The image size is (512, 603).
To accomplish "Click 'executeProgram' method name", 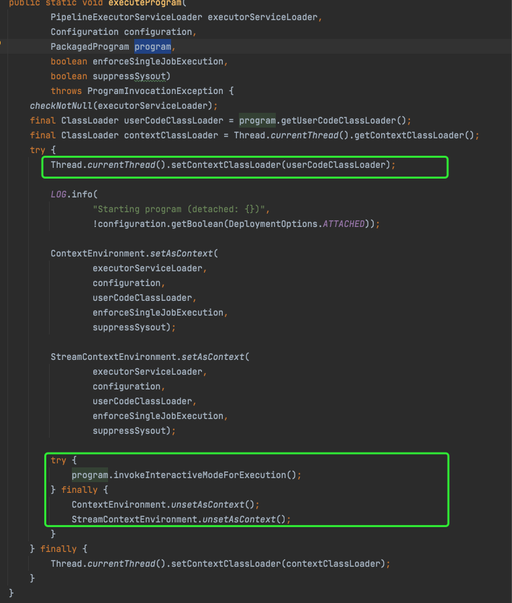I will [x=145, y=3].
